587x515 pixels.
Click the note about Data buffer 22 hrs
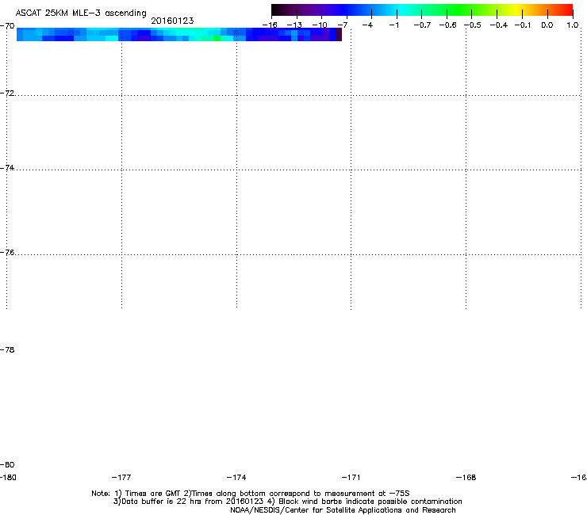click(287, 502)
